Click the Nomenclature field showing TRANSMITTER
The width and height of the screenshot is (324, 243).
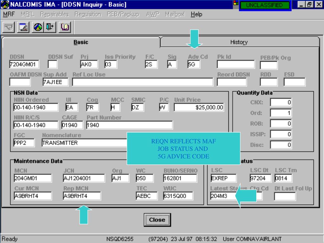[84, 143]
